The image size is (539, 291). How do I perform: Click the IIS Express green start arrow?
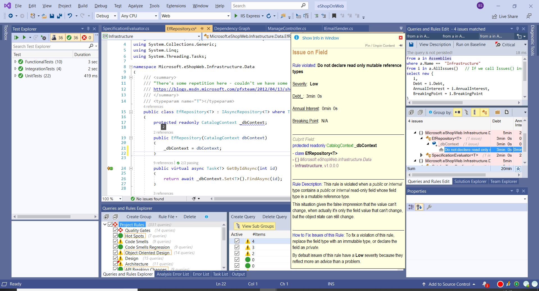tap(236, 16)
